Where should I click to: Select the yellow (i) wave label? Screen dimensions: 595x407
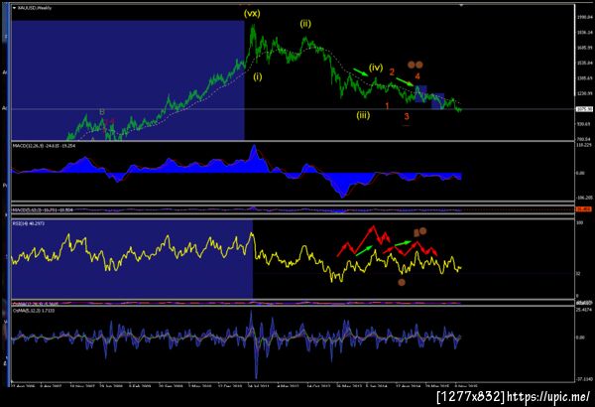click(x=258, y=76)
